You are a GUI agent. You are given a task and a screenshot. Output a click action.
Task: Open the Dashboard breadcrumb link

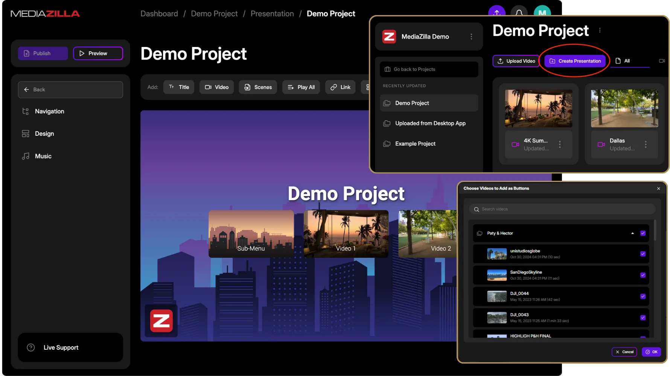[x=159, y=14]
